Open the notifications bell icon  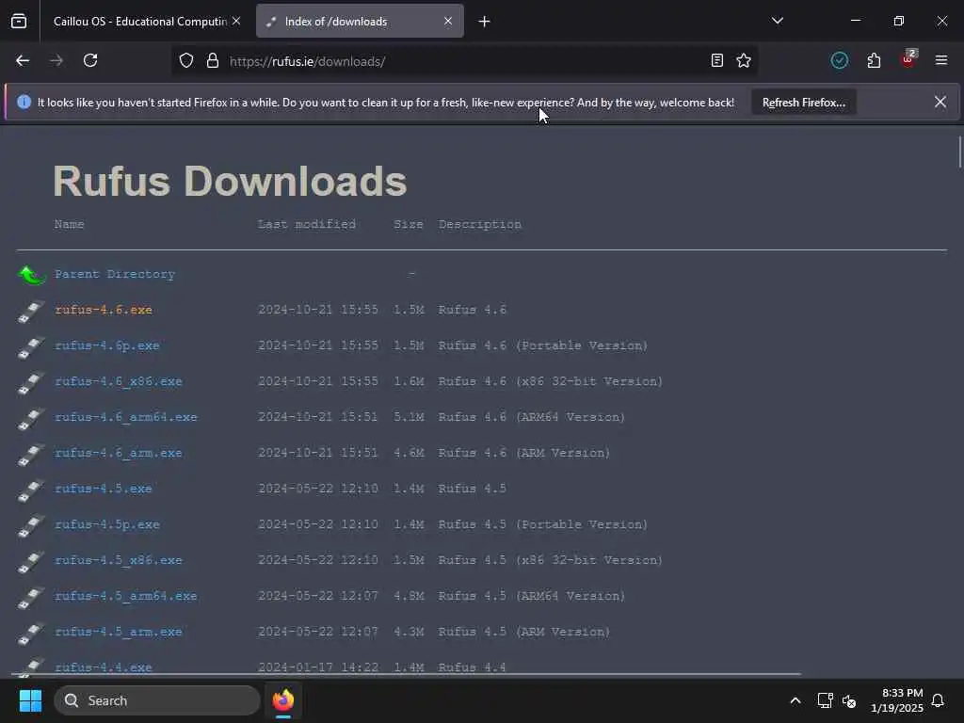938,700
